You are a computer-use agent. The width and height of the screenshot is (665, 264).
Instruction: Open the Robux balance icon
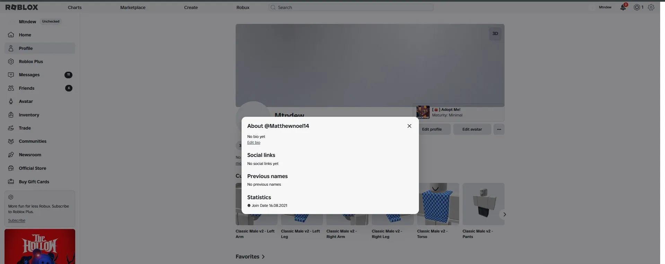(637, 7)
